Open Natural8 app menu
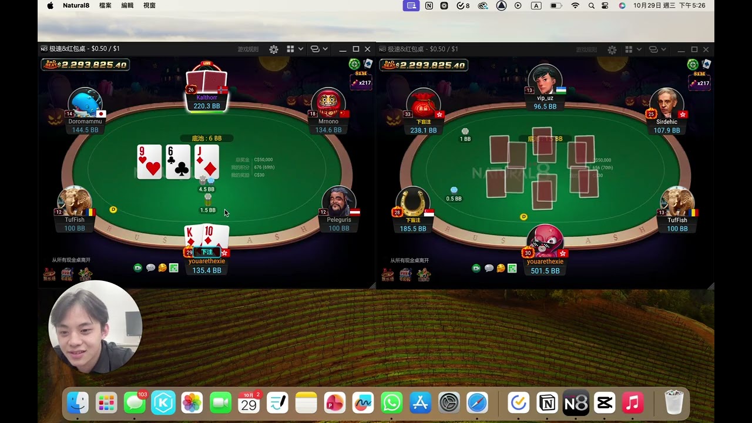 click(76, 5)
